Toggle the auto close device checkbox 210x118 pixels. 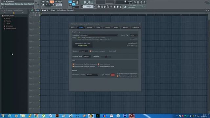137,39
